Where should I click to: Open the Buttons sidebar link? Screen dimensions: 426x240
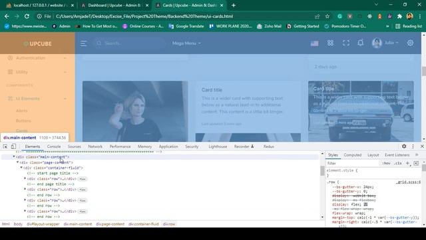tap(23, 121)
